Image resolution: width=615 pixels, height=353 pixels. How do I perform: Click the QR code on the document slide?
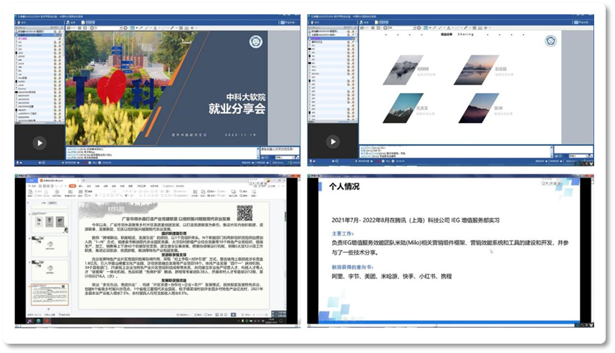tap(246, 213)
